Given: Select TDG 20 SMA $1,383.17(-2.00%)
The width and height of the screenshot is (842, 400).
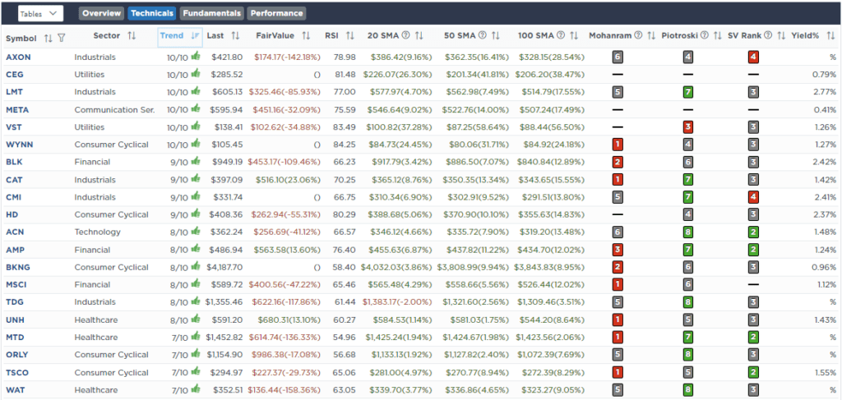Looking at the screenshot, I should (x=396, y=302).
